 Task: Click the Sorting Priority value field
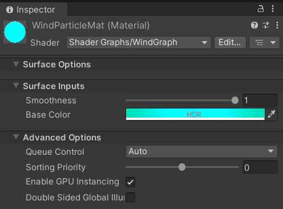(260, 167)
